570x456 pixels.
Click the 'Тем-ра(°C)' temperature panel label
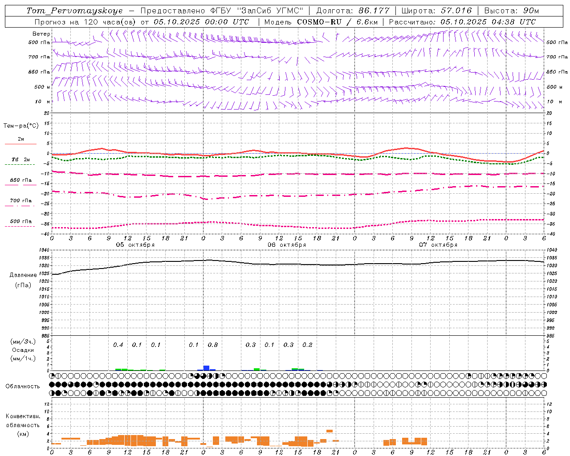[x=21, y=126]
